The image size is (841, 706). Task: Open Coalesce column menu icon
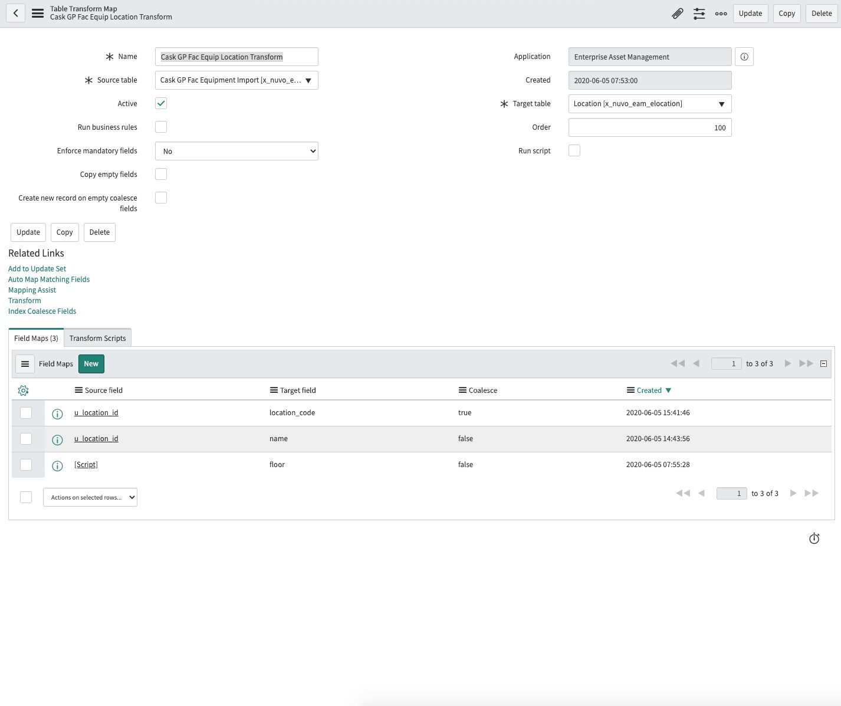(462, 390)
